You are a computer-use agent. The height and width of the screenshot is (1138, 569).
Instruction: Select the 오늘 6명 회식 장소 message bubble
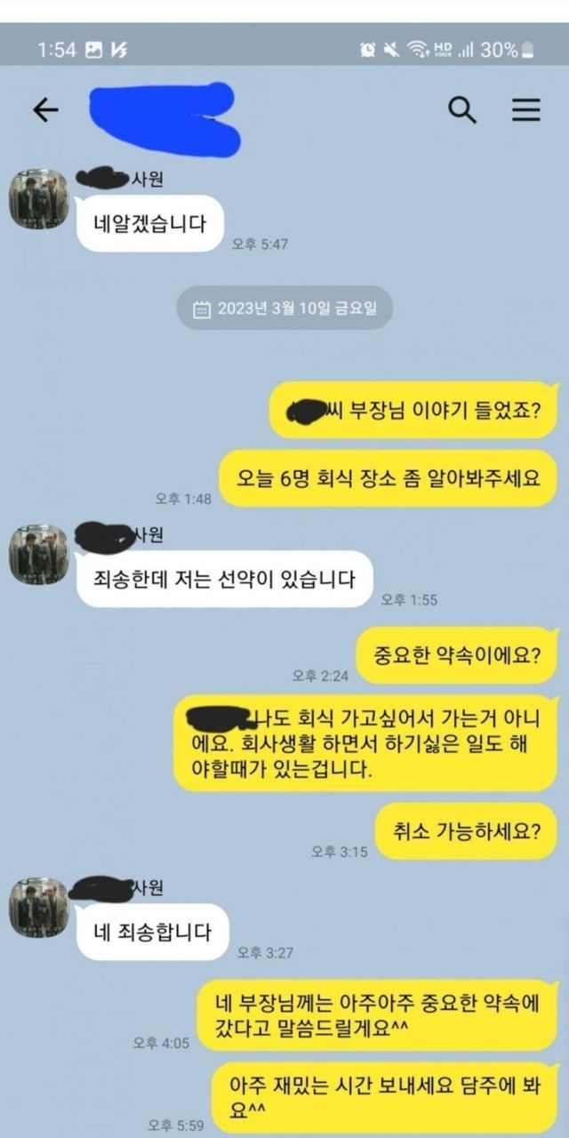click(x=388, y=480)
